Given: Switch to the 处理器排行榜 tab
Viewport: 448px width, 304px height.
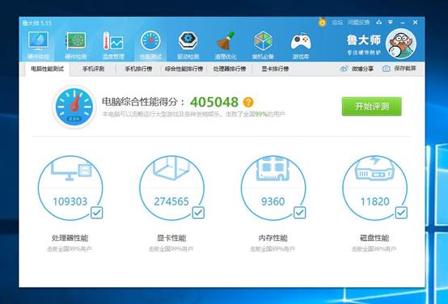Looking at the screenshot, I should pyautogui.click(x=230, y=69).
